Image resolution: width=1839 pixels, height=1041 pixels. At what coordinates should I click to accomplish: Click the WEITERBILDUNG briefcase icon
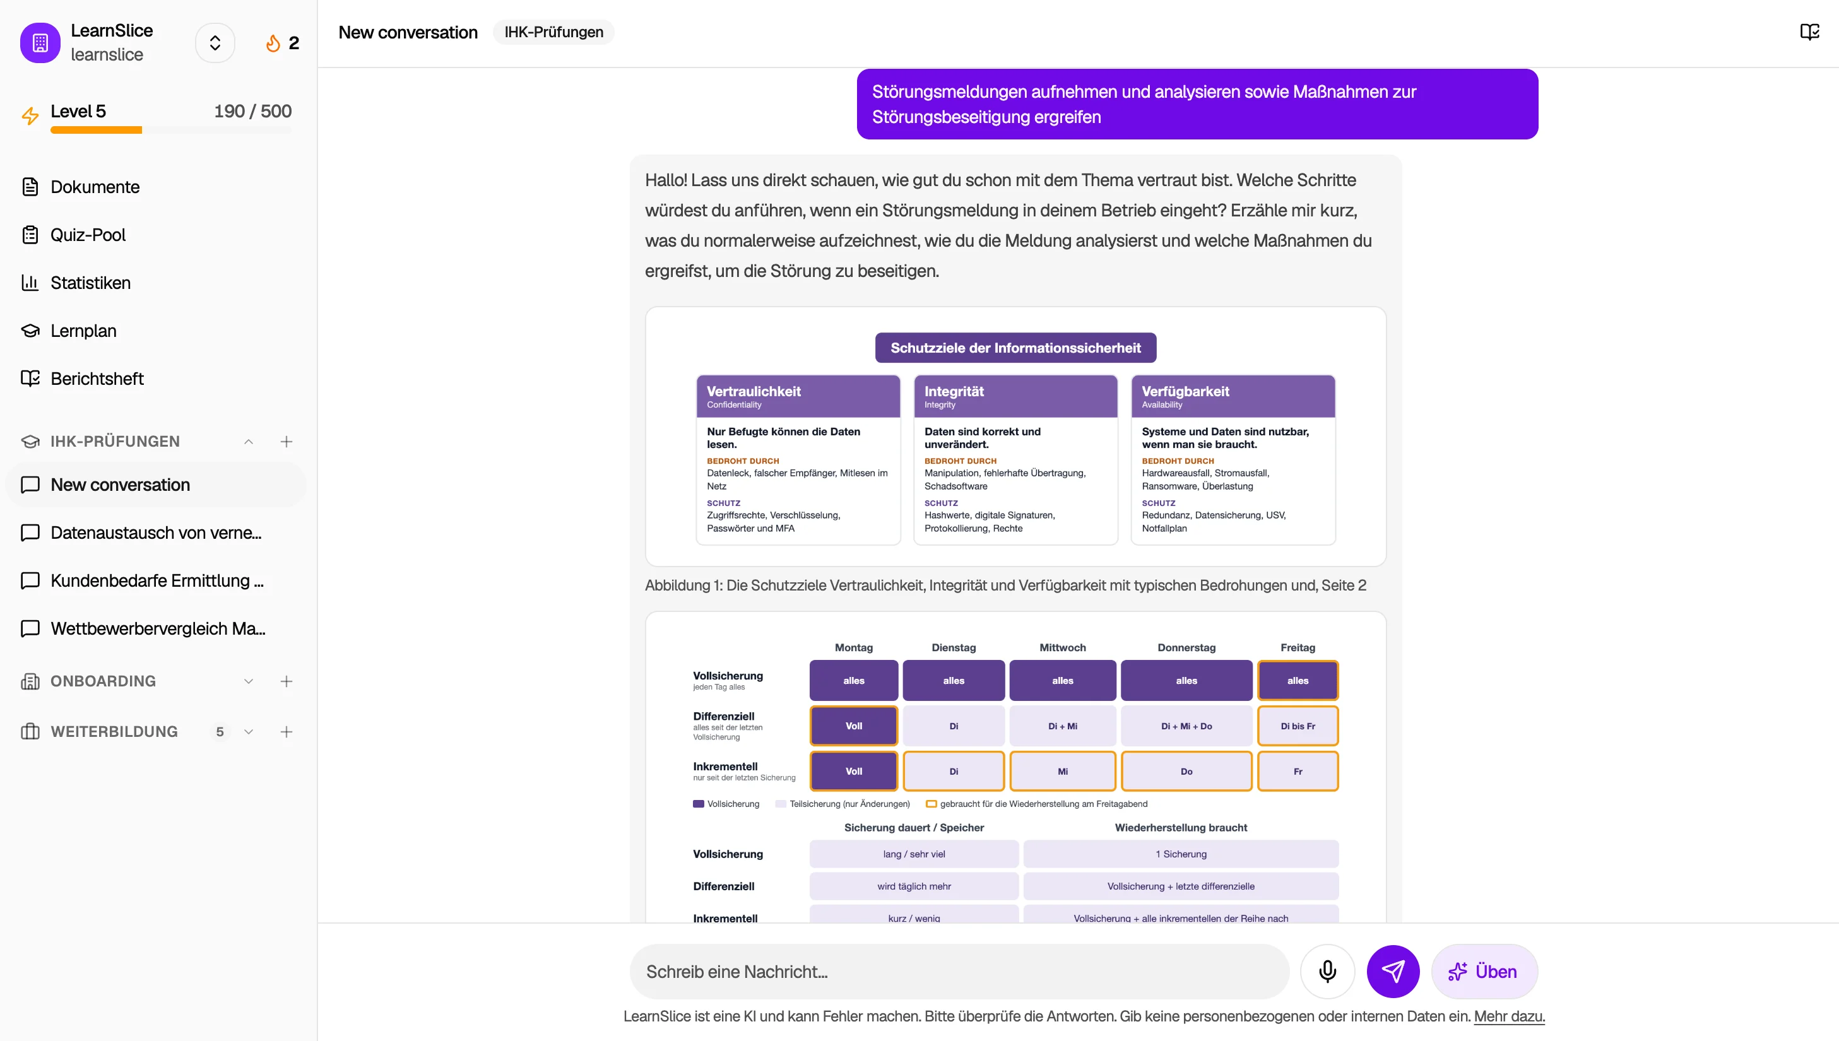click(x=30, y=731)
